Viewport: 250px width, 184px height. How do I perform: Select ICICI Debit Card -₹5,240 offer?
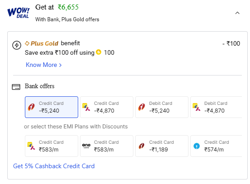[162, 107]
